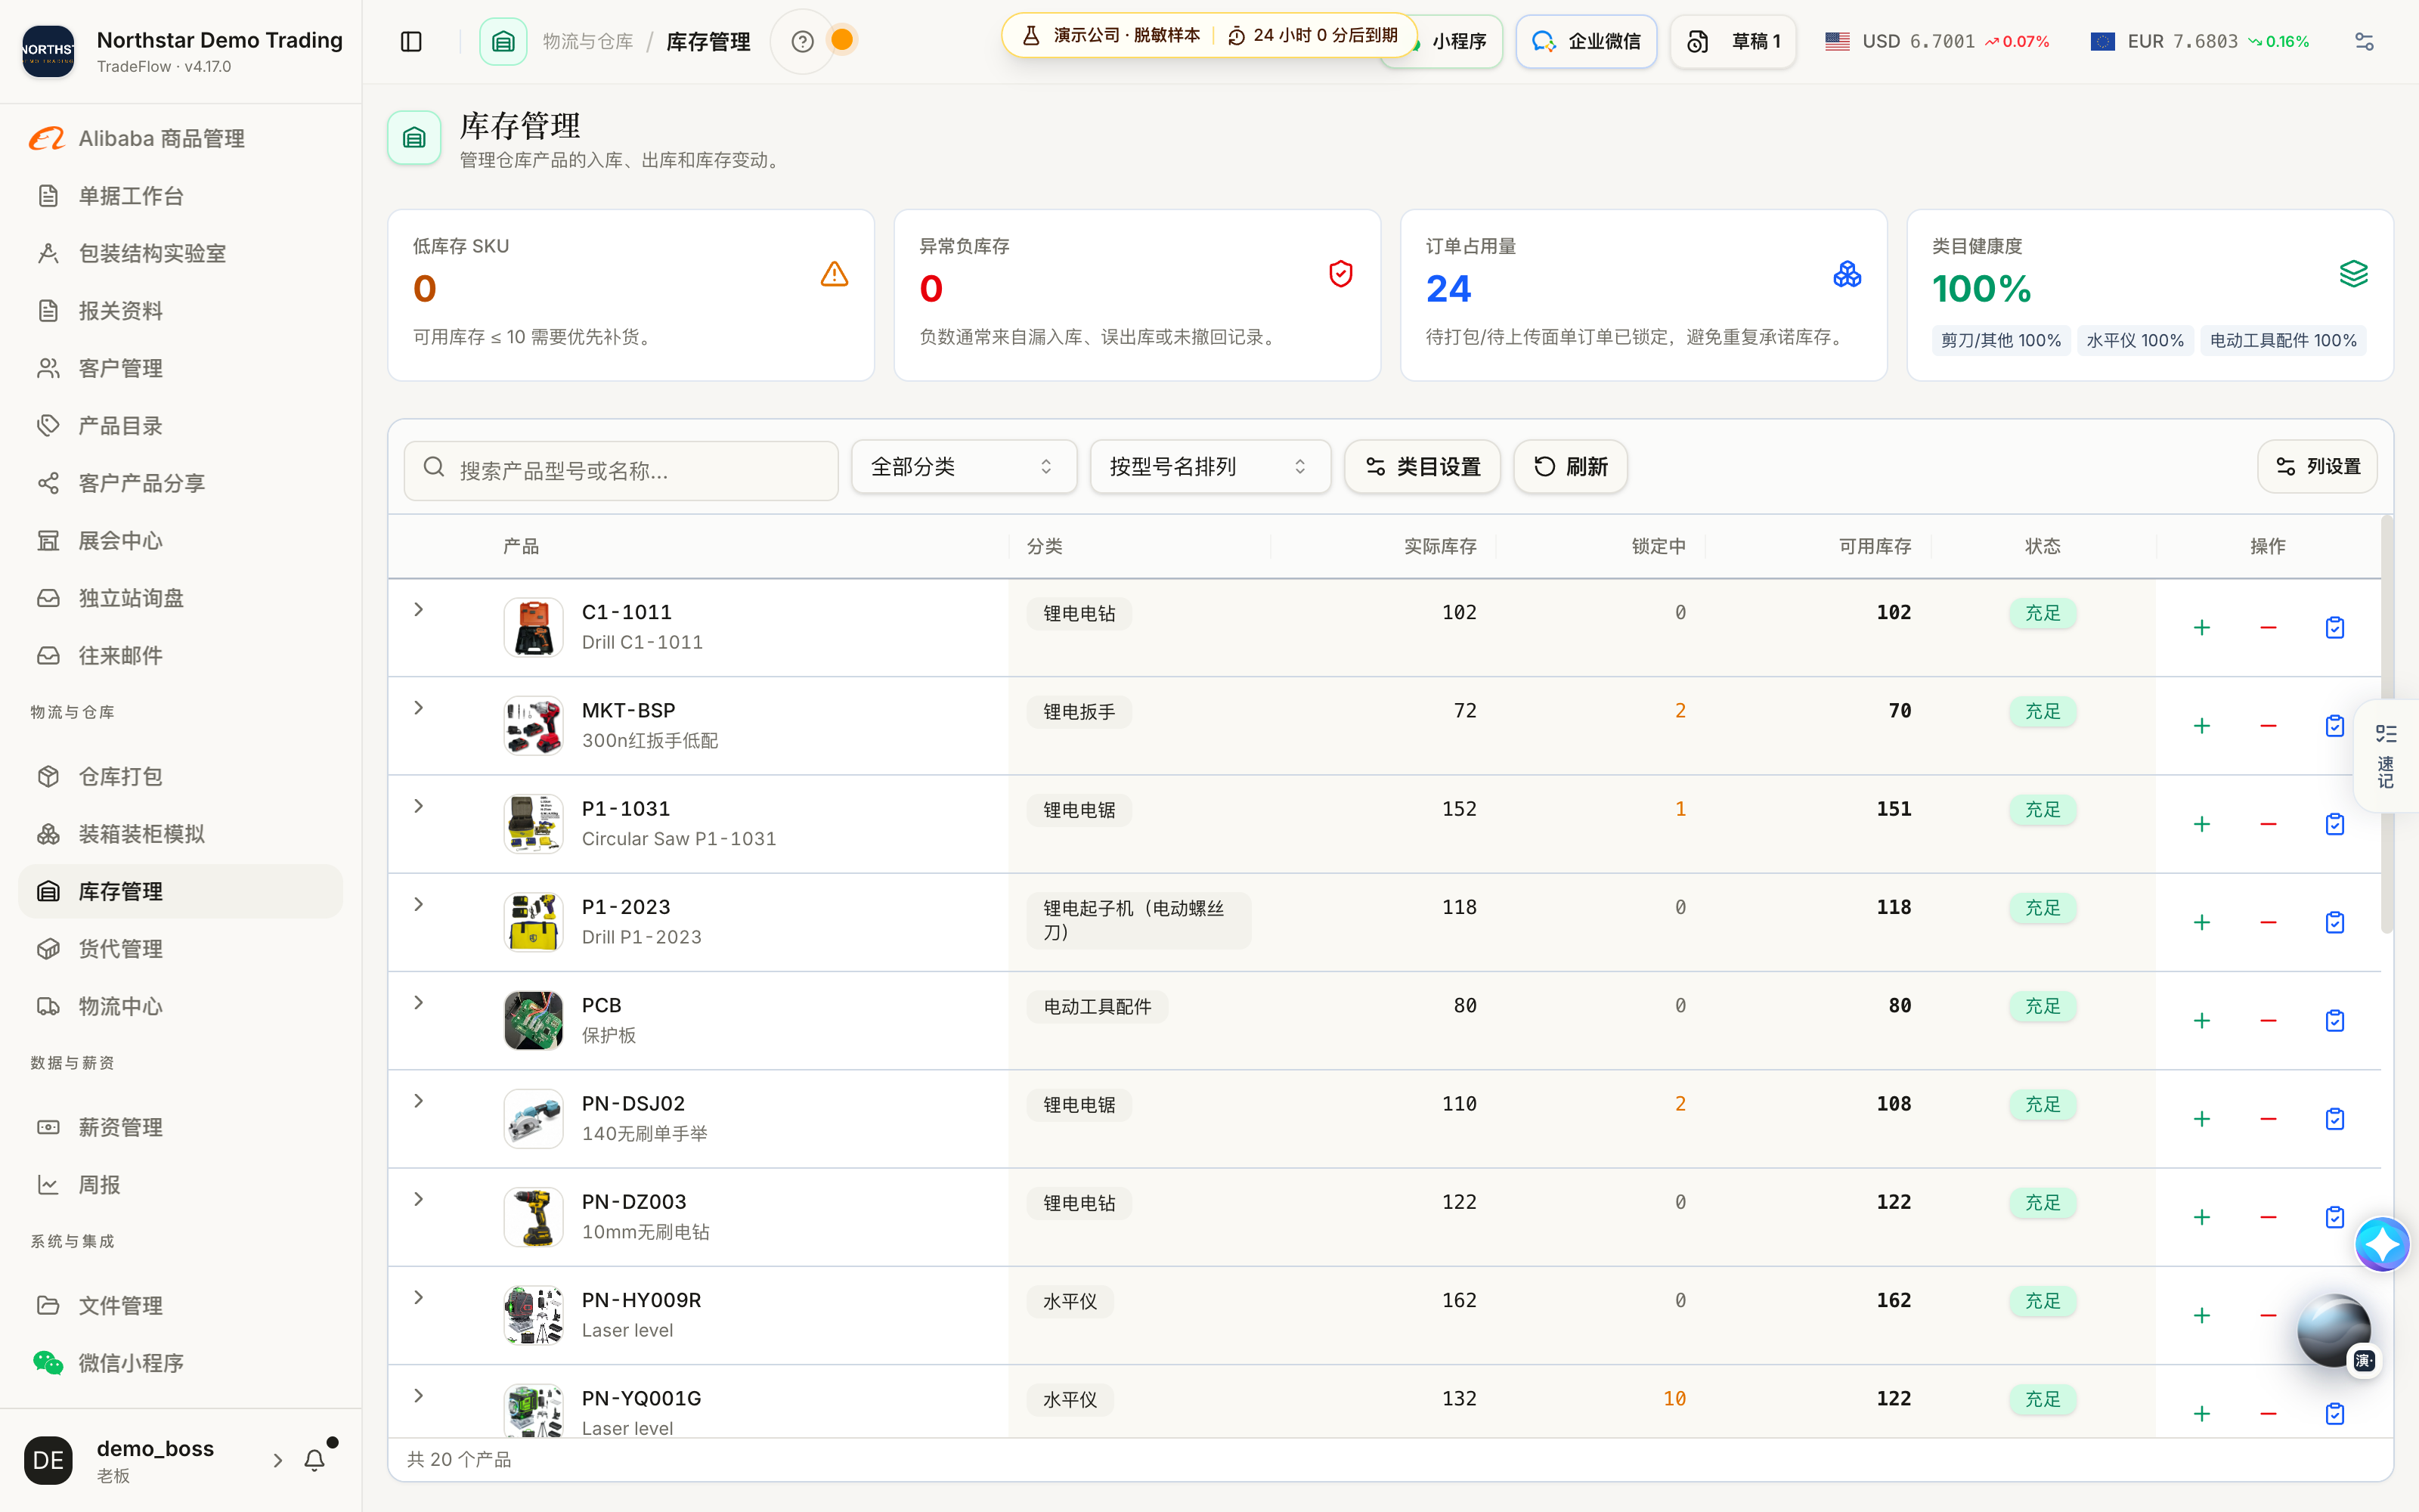Click the green plus for P1-2023
Viewport: 2419px width, 1512px height.
pos(2201,923)
